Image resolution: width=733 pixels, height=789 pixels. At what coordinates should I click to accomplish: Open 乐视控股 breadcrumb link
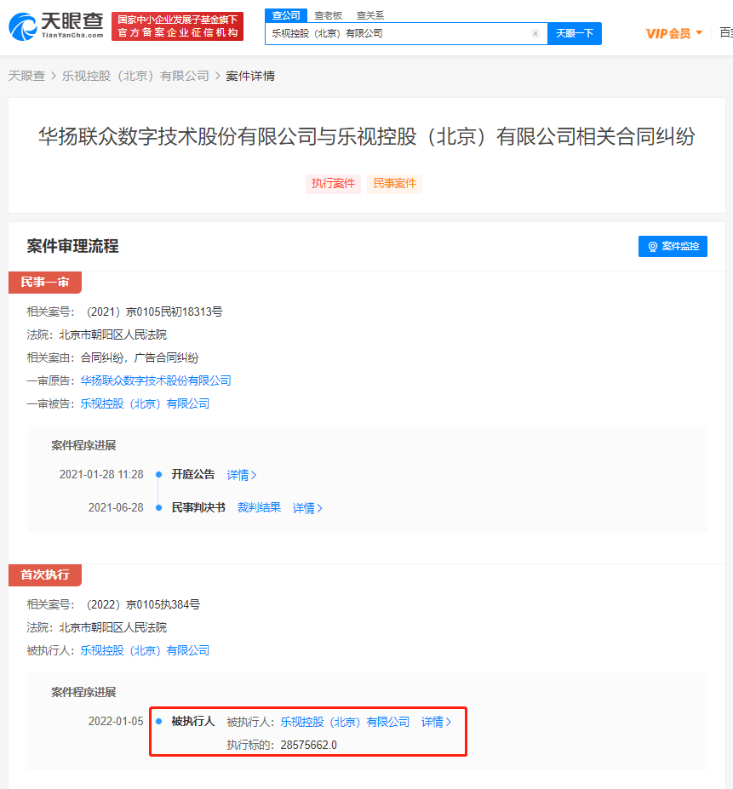(135, 76)
